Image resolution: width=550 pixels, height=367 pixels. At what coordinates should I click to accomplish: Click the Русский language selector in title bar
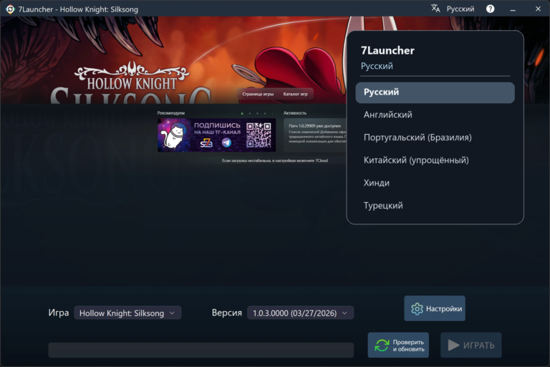pyautogui.click(x=460, y=9)
